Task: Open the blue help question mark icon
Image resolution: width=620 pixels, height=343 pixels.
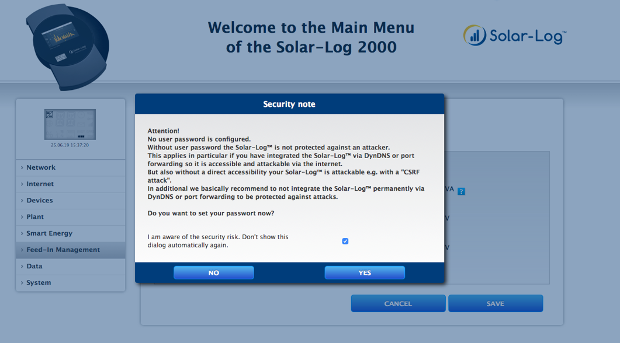Action: (x=461, y=191)
